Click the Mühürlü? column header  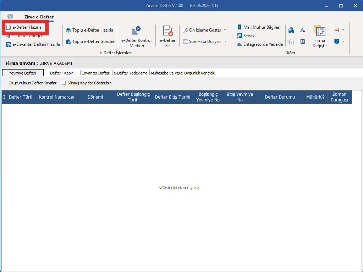pyautogui.click(x=315, y=97)
